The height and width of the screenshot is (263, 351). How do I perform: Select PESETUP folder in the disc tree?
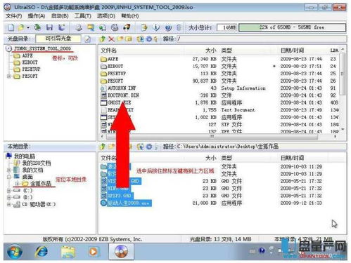(x=31, y=69)
